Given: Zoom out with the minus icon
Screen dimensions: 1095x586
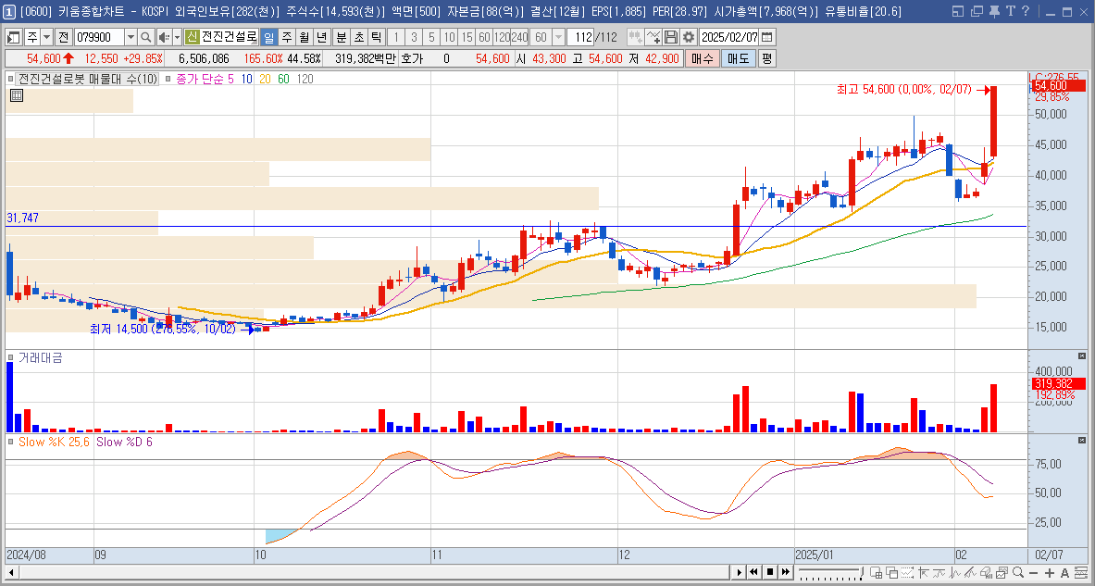Looking at the screenshot, I should [x=1033, y=573].
